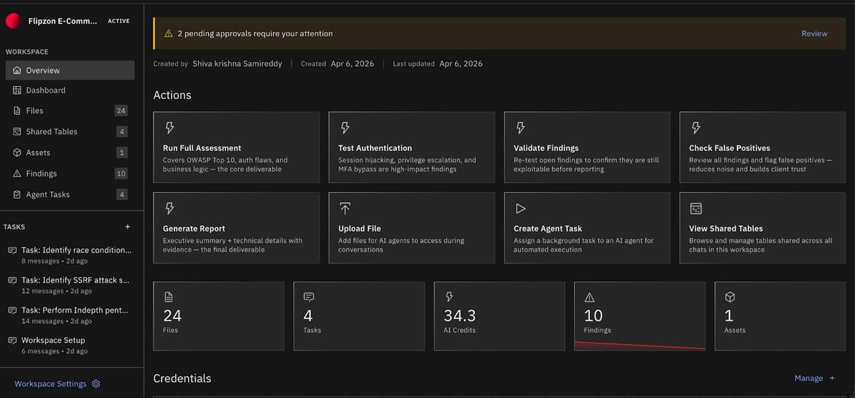Click the pending approvals warning icon
This screenshot has width=855, height=398.
point(169,33)
